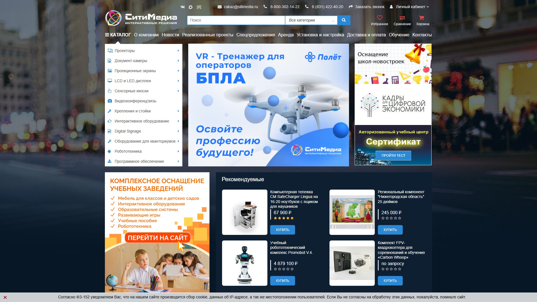Click КУПИТЬ for Нижегородская область component
The width and height of the screenshot is (537, 302).
coord(390,230)
